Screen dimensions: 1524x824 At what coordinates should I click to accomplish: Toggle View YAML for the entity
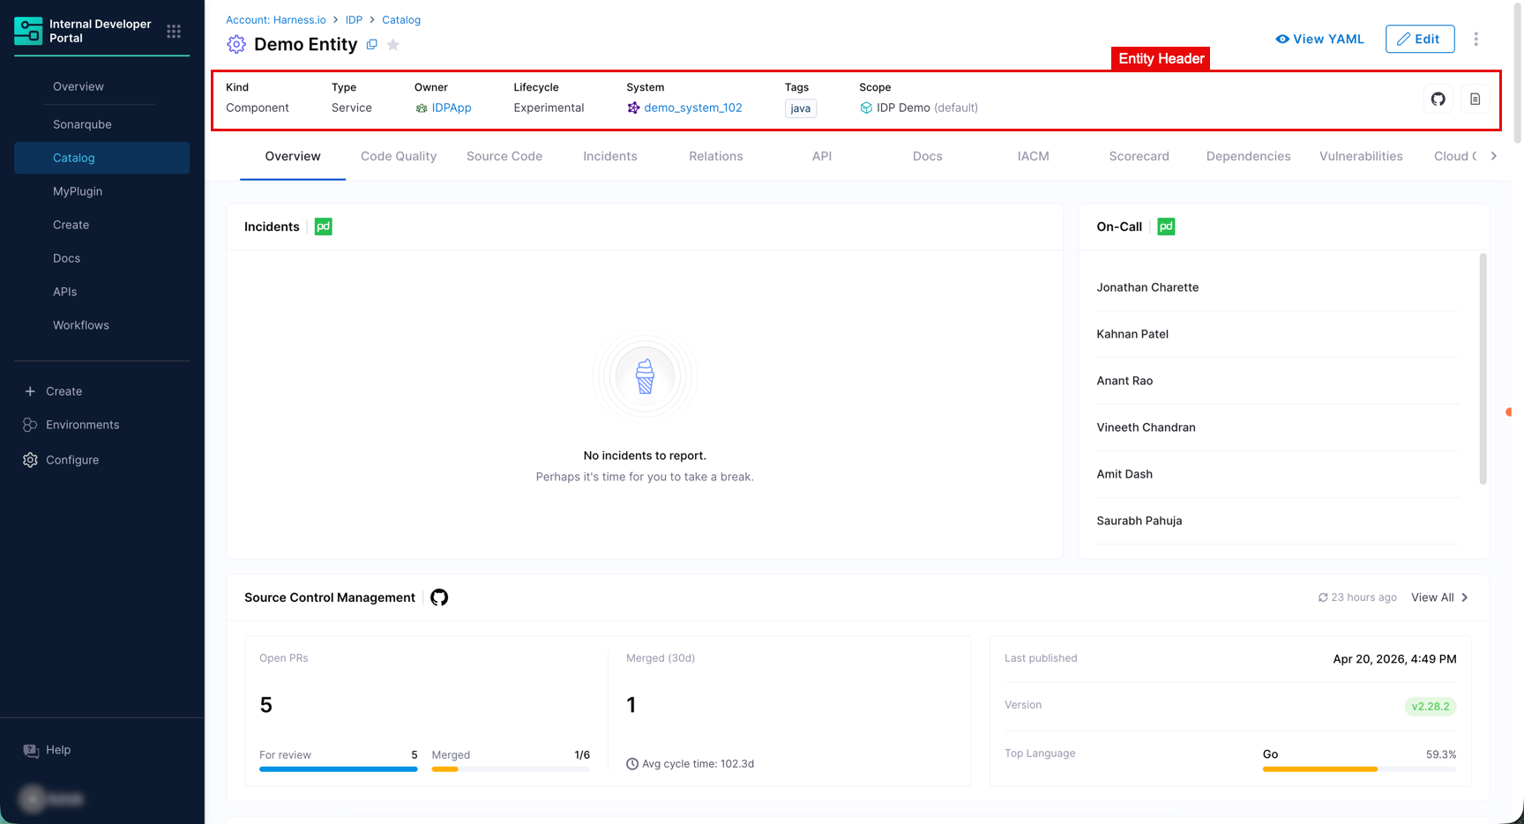[x=1319, y=39]
